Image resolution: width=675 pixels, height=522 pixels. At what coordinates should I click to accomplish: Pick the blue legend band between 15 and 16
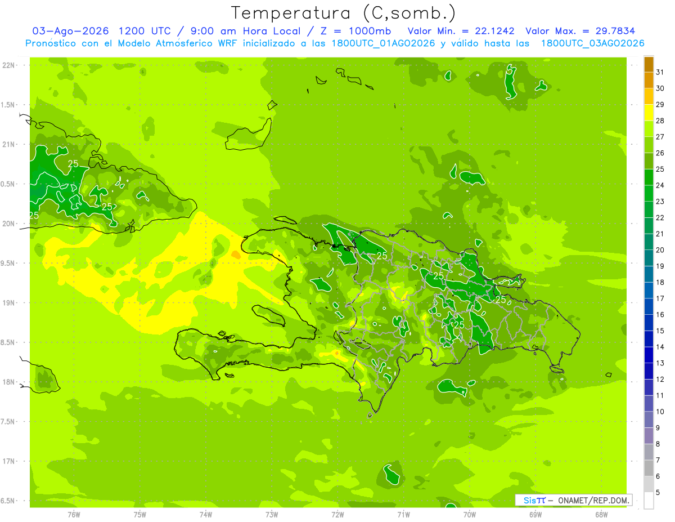pyautogui.click(x=649, y=323)
